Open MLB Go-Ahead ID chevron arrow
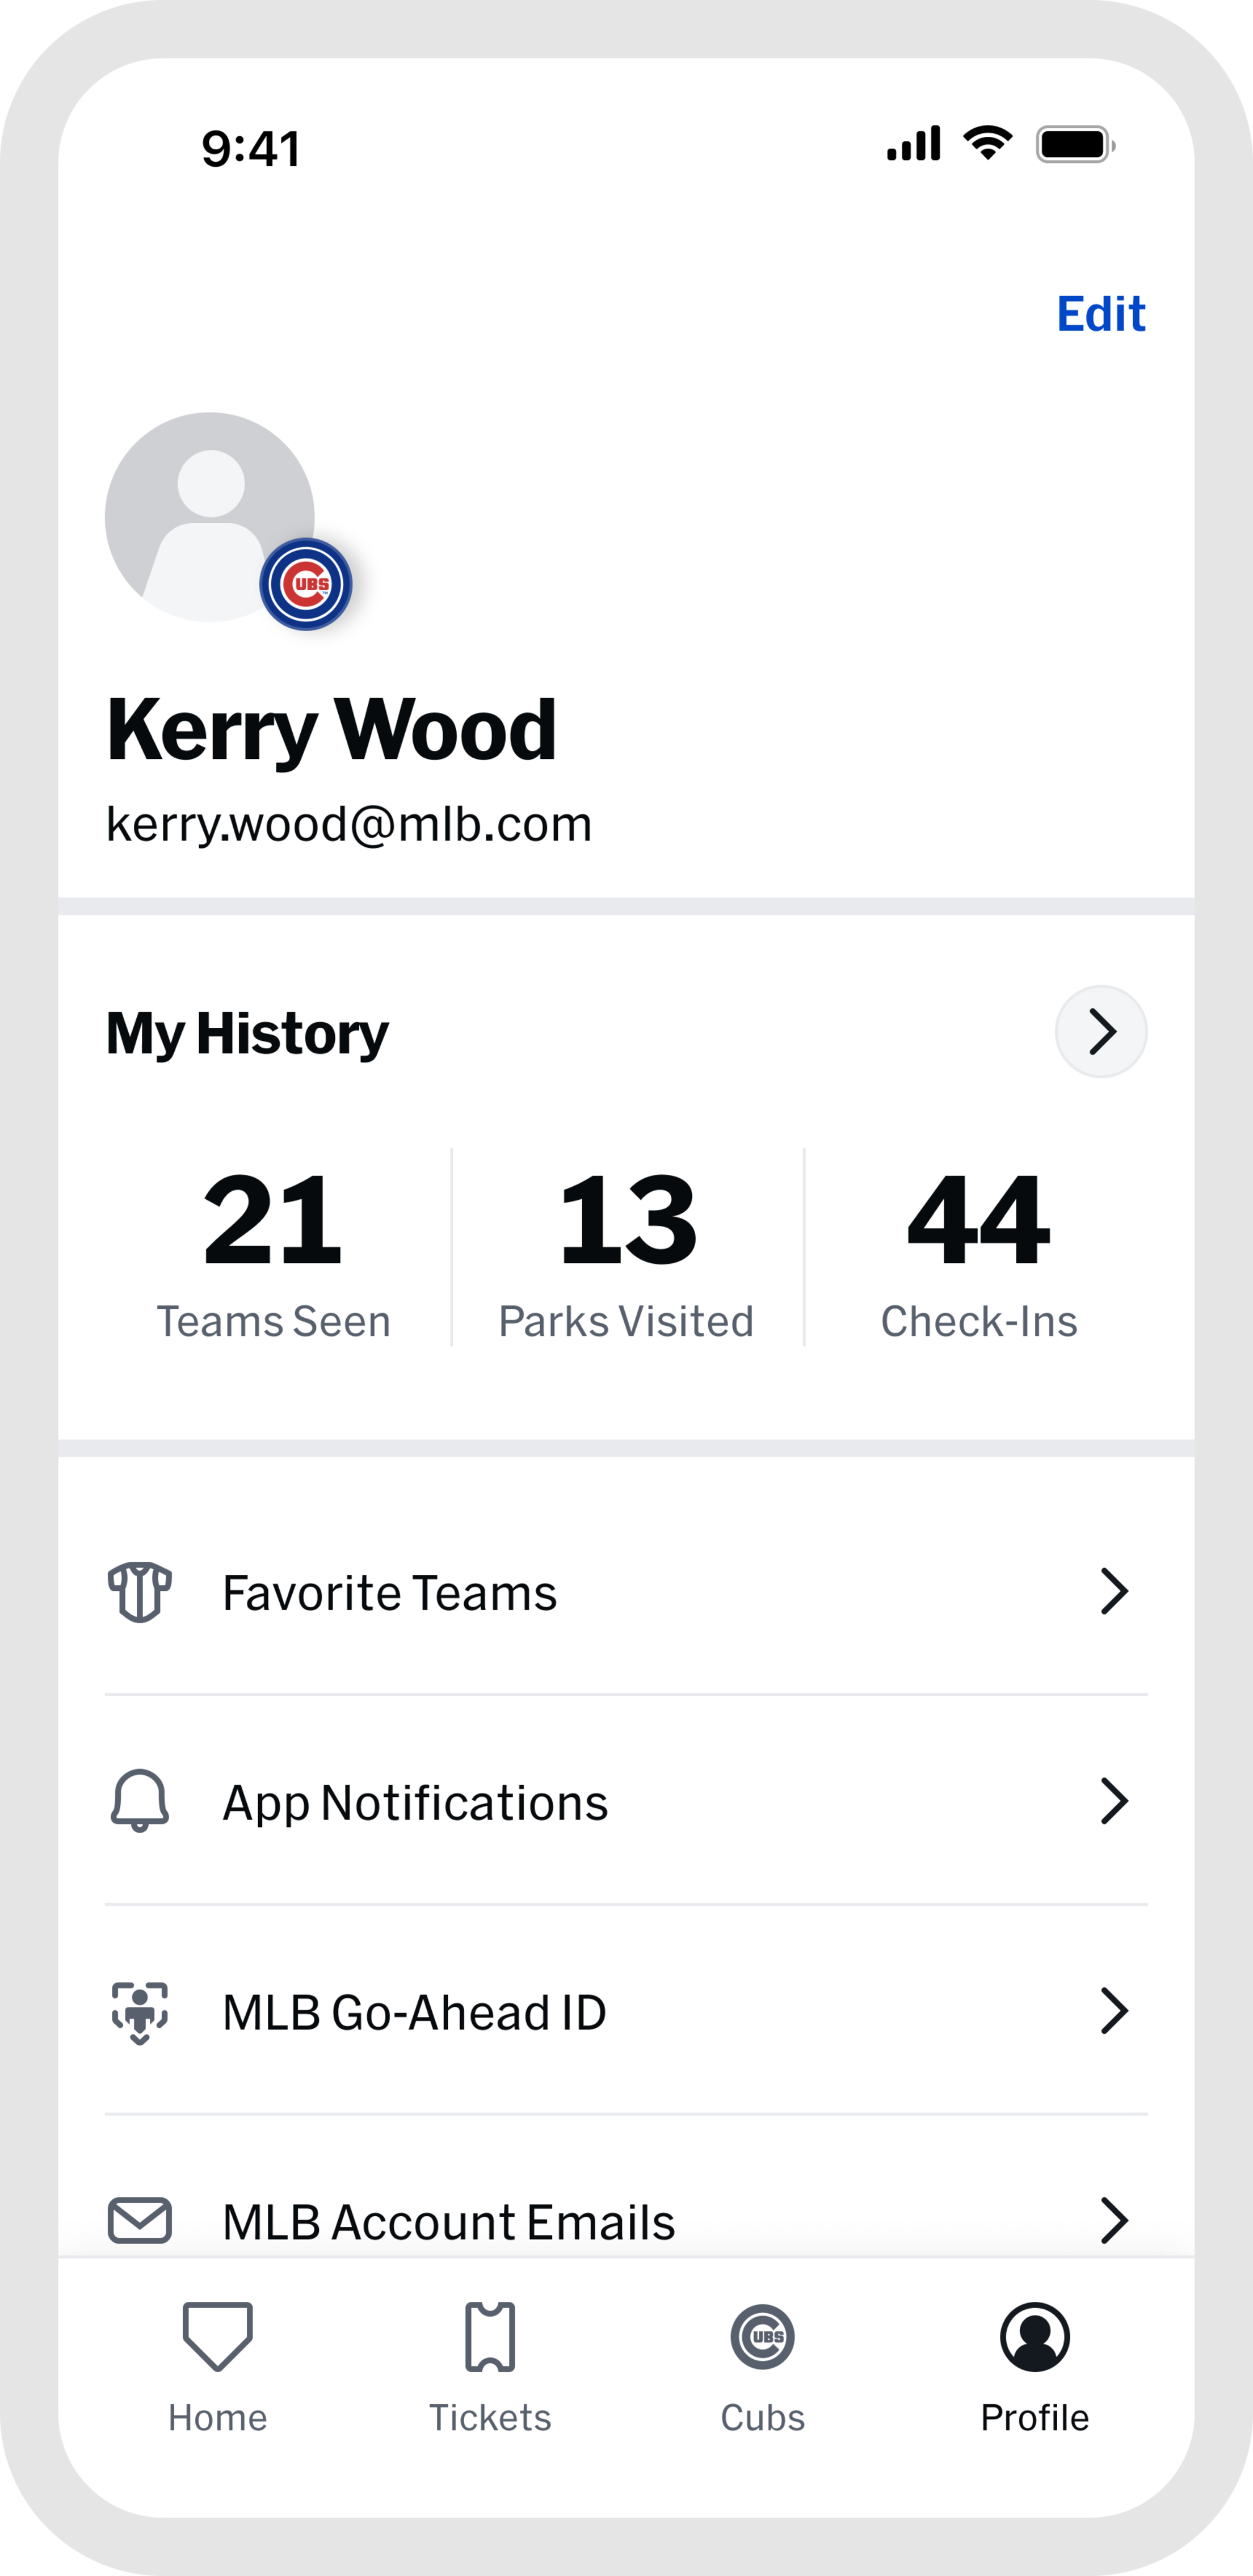This screenshot has width=1253, height=2576. click(1114, 2011)
